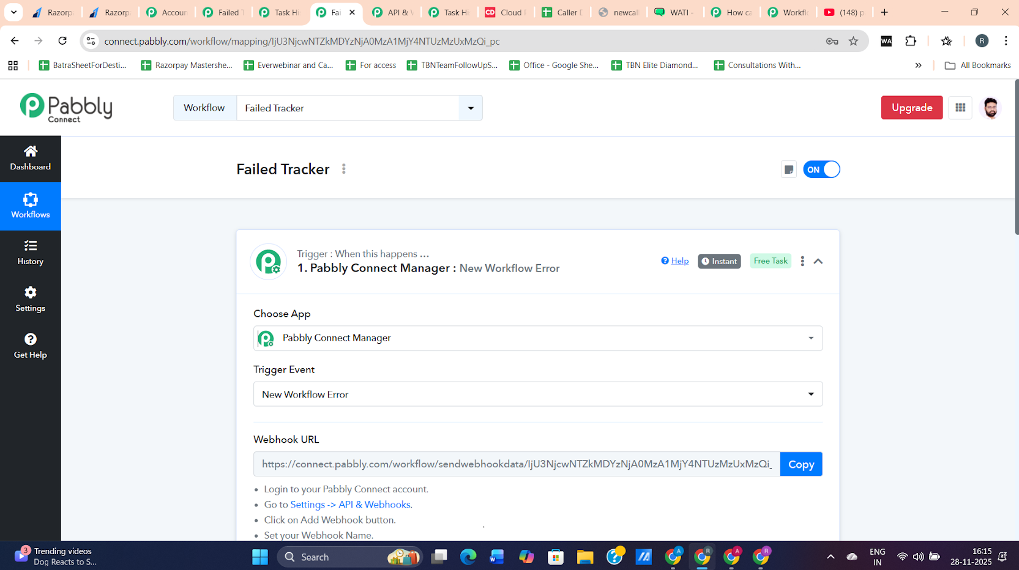Open the Settings -> API & Webhooks link
Image resolution: width=1019 pixels, height=570 pixels.
[350, 505]
